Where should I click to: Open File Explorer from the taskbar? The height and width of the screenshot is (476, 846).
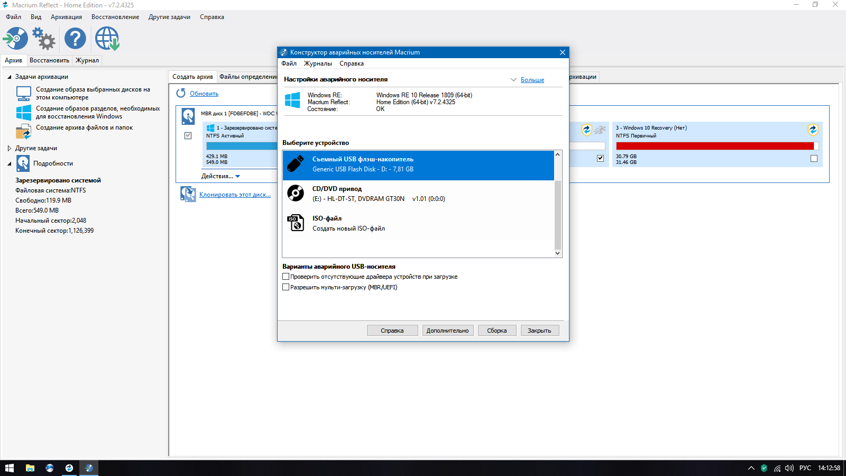point(30,468)
